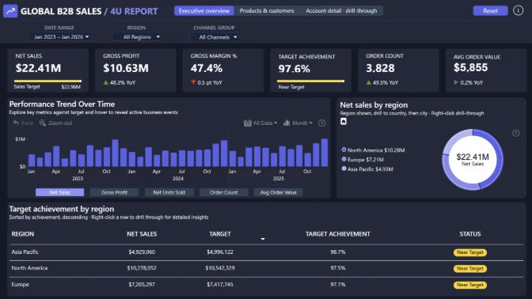This screenshot has height=299, width=532.
Task: Open help icon of Net sales donut
Action: click(515, 133)
